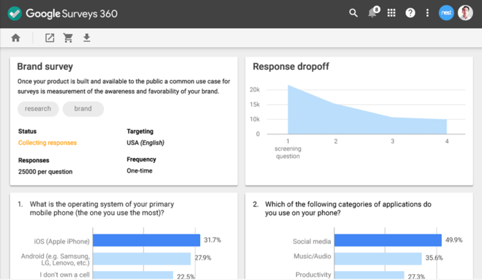Click the iOS (Apple iPhone) blue bar
The image size is (482, 280).
coord(146,240)
